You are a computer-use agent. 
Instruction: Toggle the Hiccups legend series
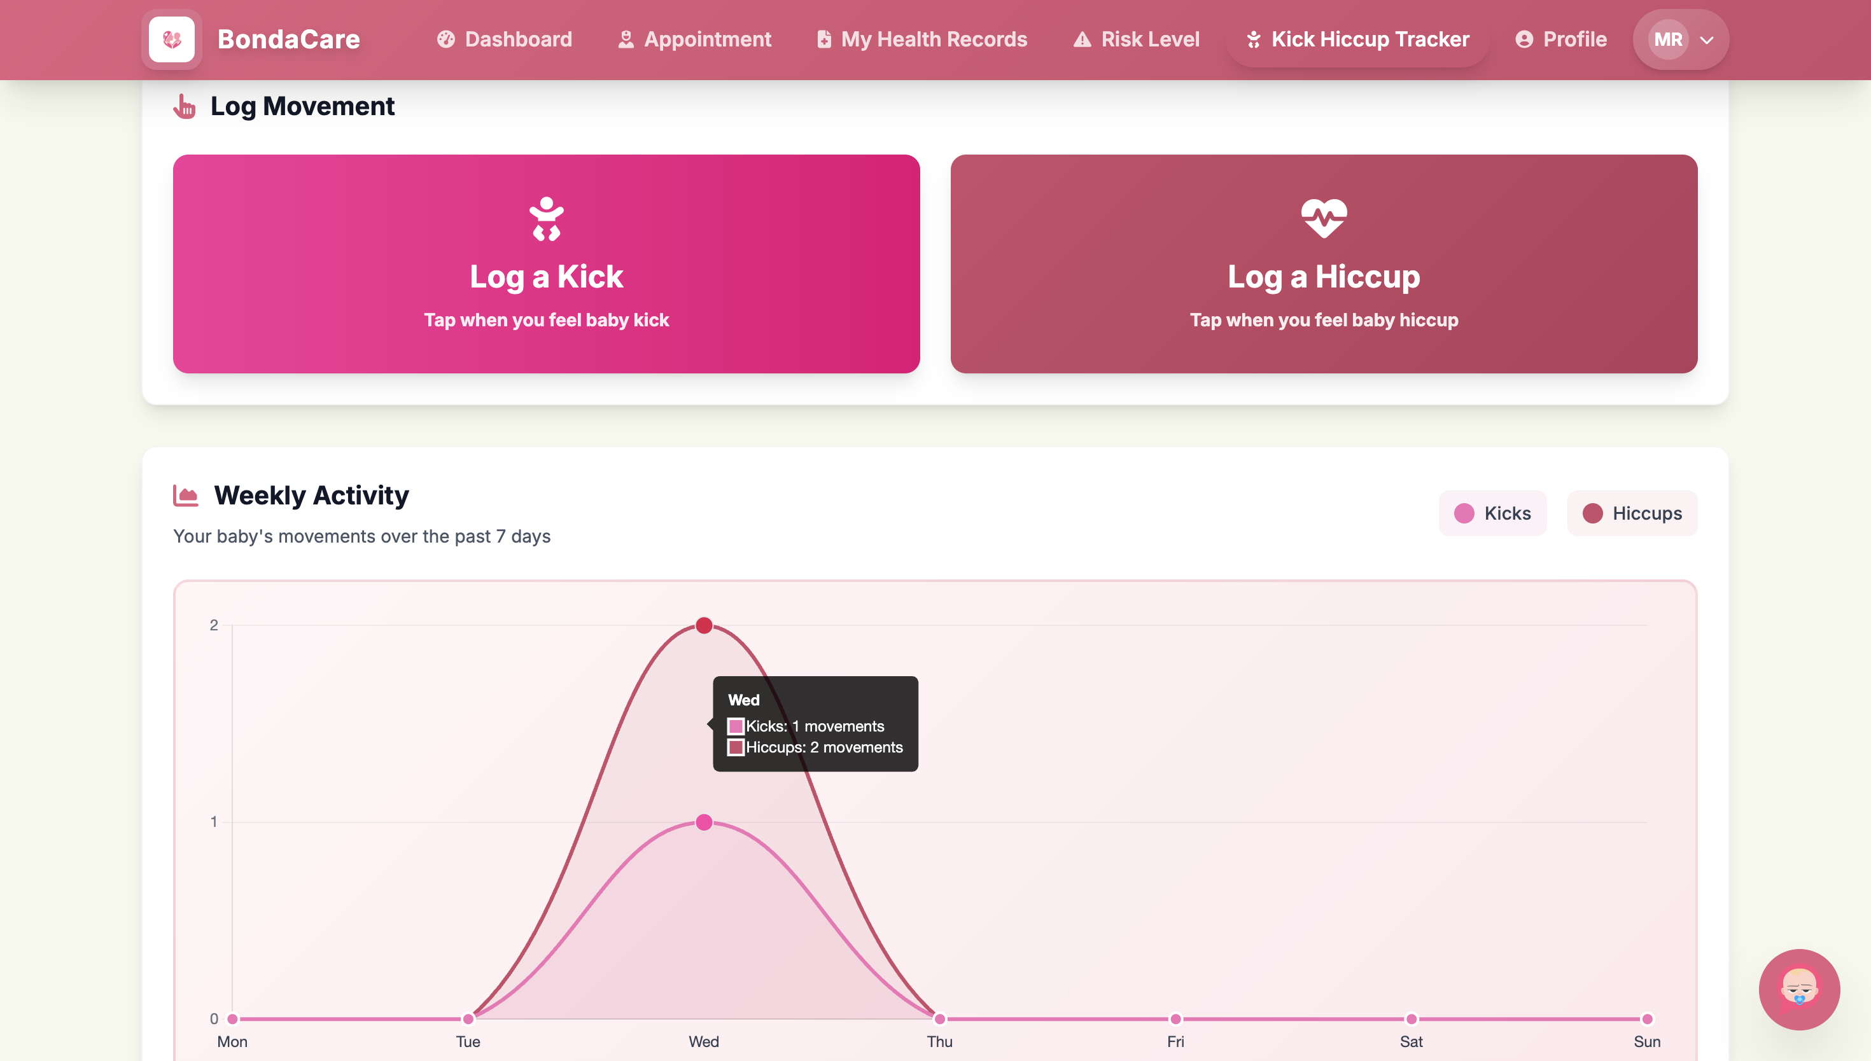point(1632,513)
